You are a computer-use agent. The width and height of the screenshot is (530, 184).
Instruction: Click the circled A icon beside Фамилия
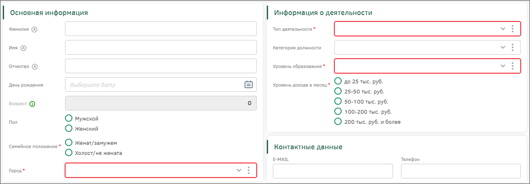click(x=34, y=29)
